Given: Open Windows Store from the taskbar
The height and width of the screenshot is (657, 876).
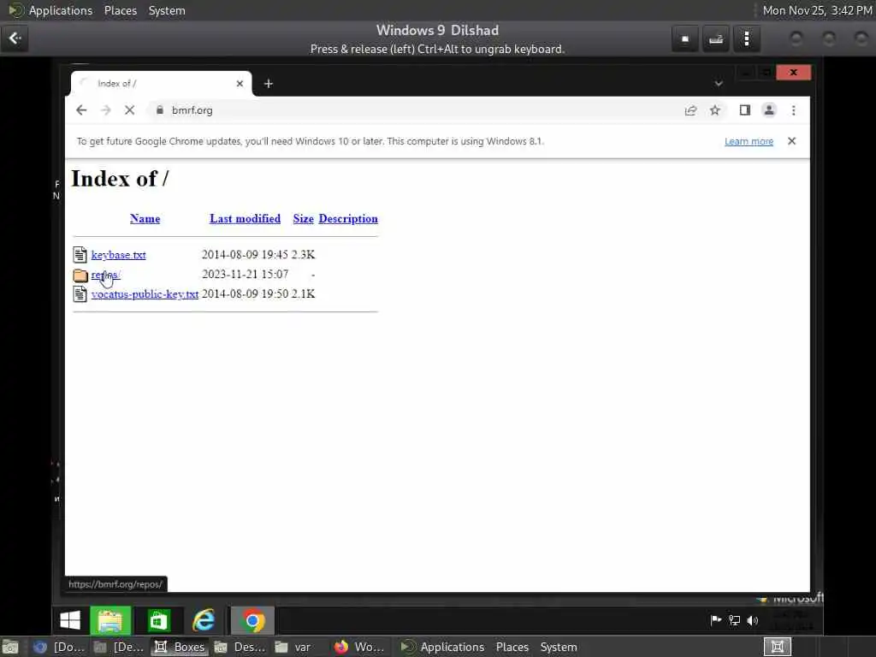Looking at the screenshot, I should (x=158, y=620).
